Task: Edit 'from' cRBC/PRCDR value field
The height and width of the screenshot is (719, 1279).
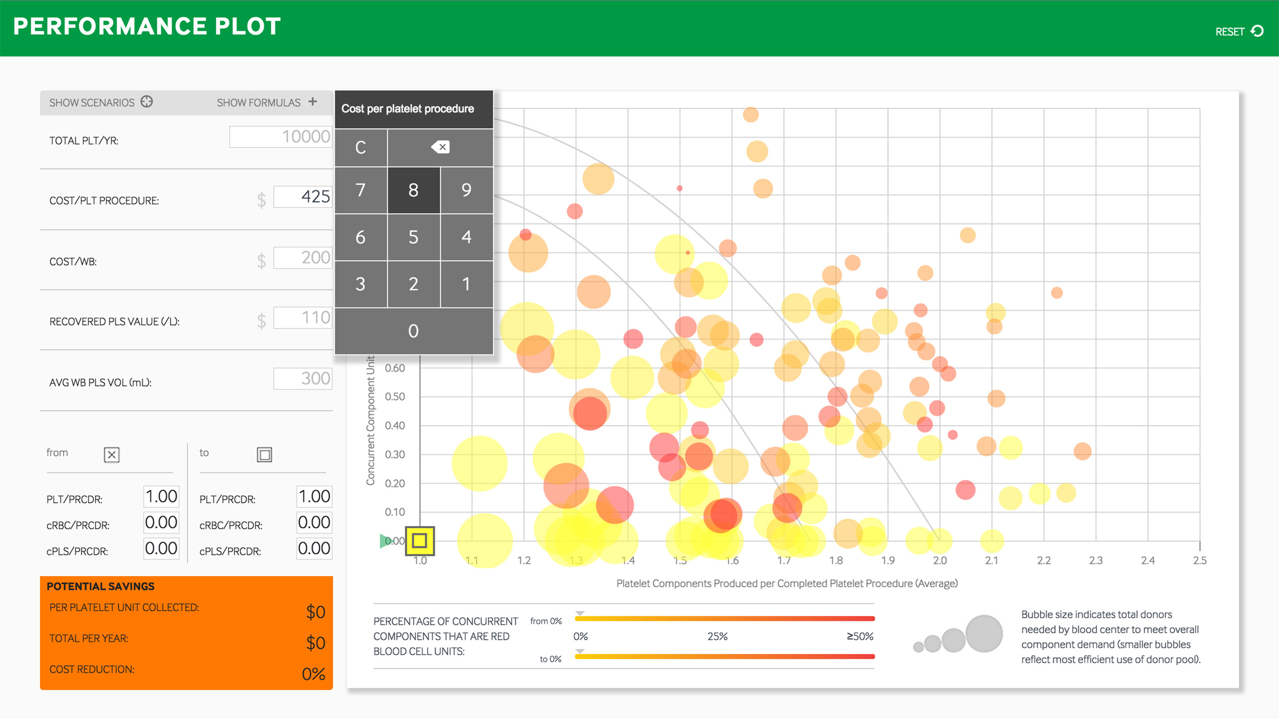Action: 161,523
